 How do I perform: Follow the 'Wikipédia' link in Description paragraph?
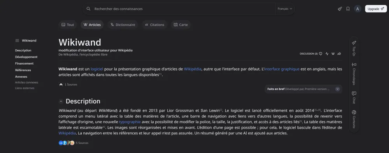67,133
